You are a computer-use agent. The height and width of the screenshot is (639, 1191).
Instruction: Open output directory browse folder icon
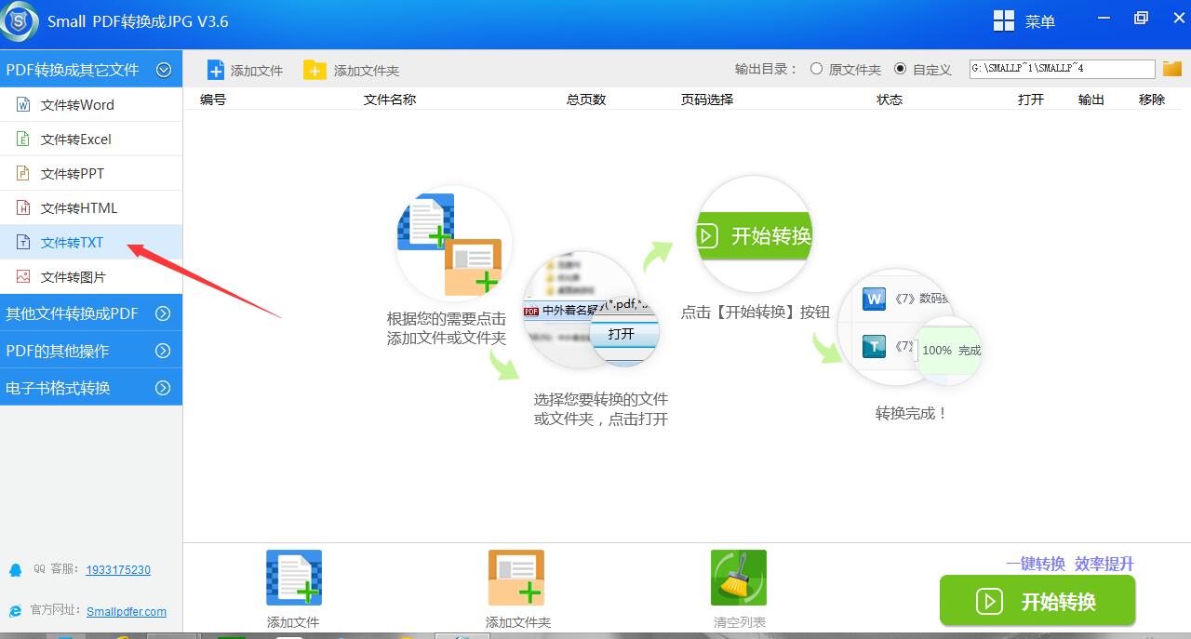pyautogui.click(x=1171, y=69)
